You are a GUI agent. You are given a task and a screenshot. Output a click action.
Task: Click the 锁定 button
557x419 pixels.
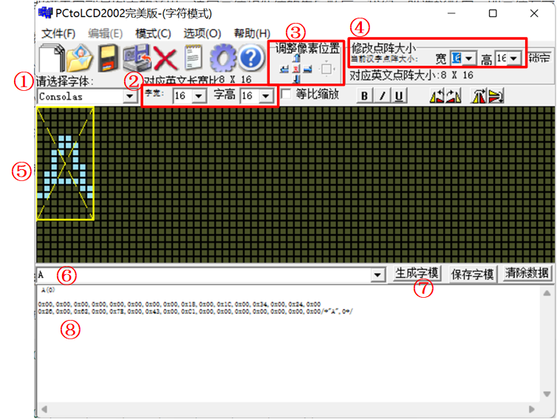pyautogui.click(x=539, y=58)
